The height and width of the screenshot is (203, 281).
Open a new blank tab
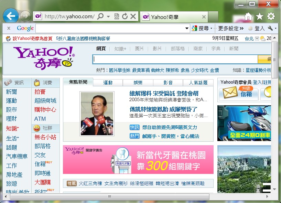coord(213,17)
